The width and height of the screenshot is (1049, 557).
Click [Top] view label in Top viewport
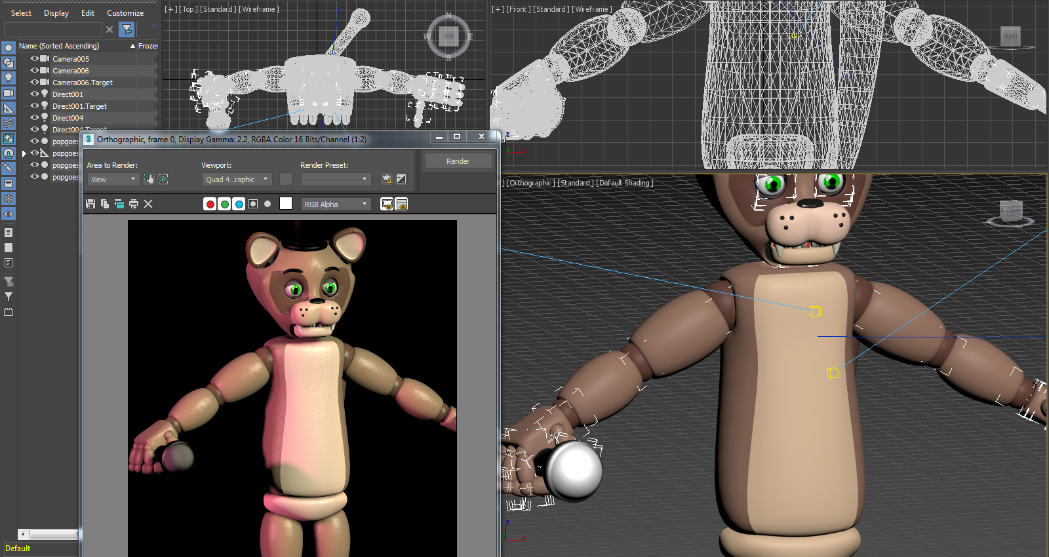tap(188, 9)
